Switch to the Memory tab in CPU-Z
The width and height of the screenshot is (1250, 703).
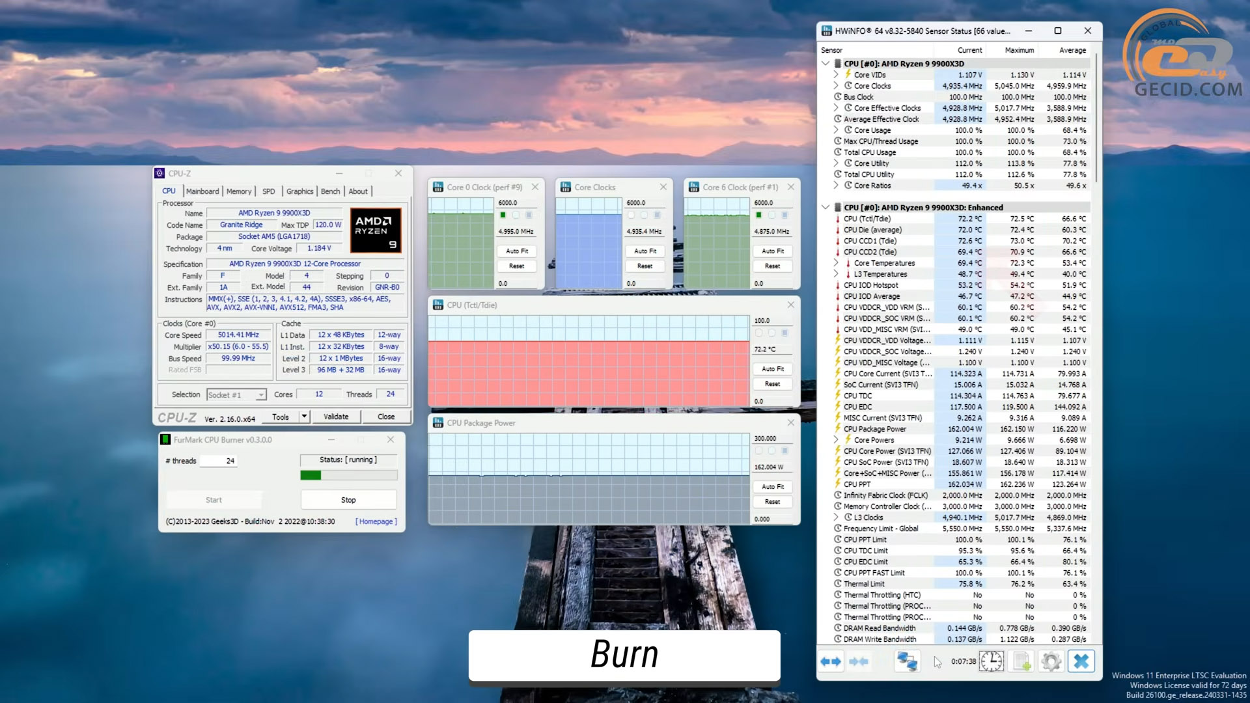click(x=238, y=191)
